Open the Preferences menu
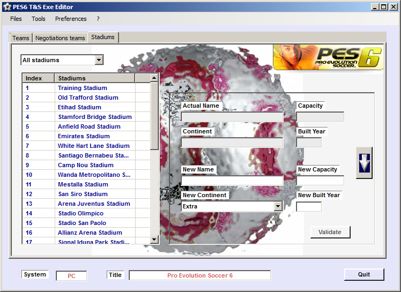Viewport: 401px width, 292px height. tap(71, 19)
